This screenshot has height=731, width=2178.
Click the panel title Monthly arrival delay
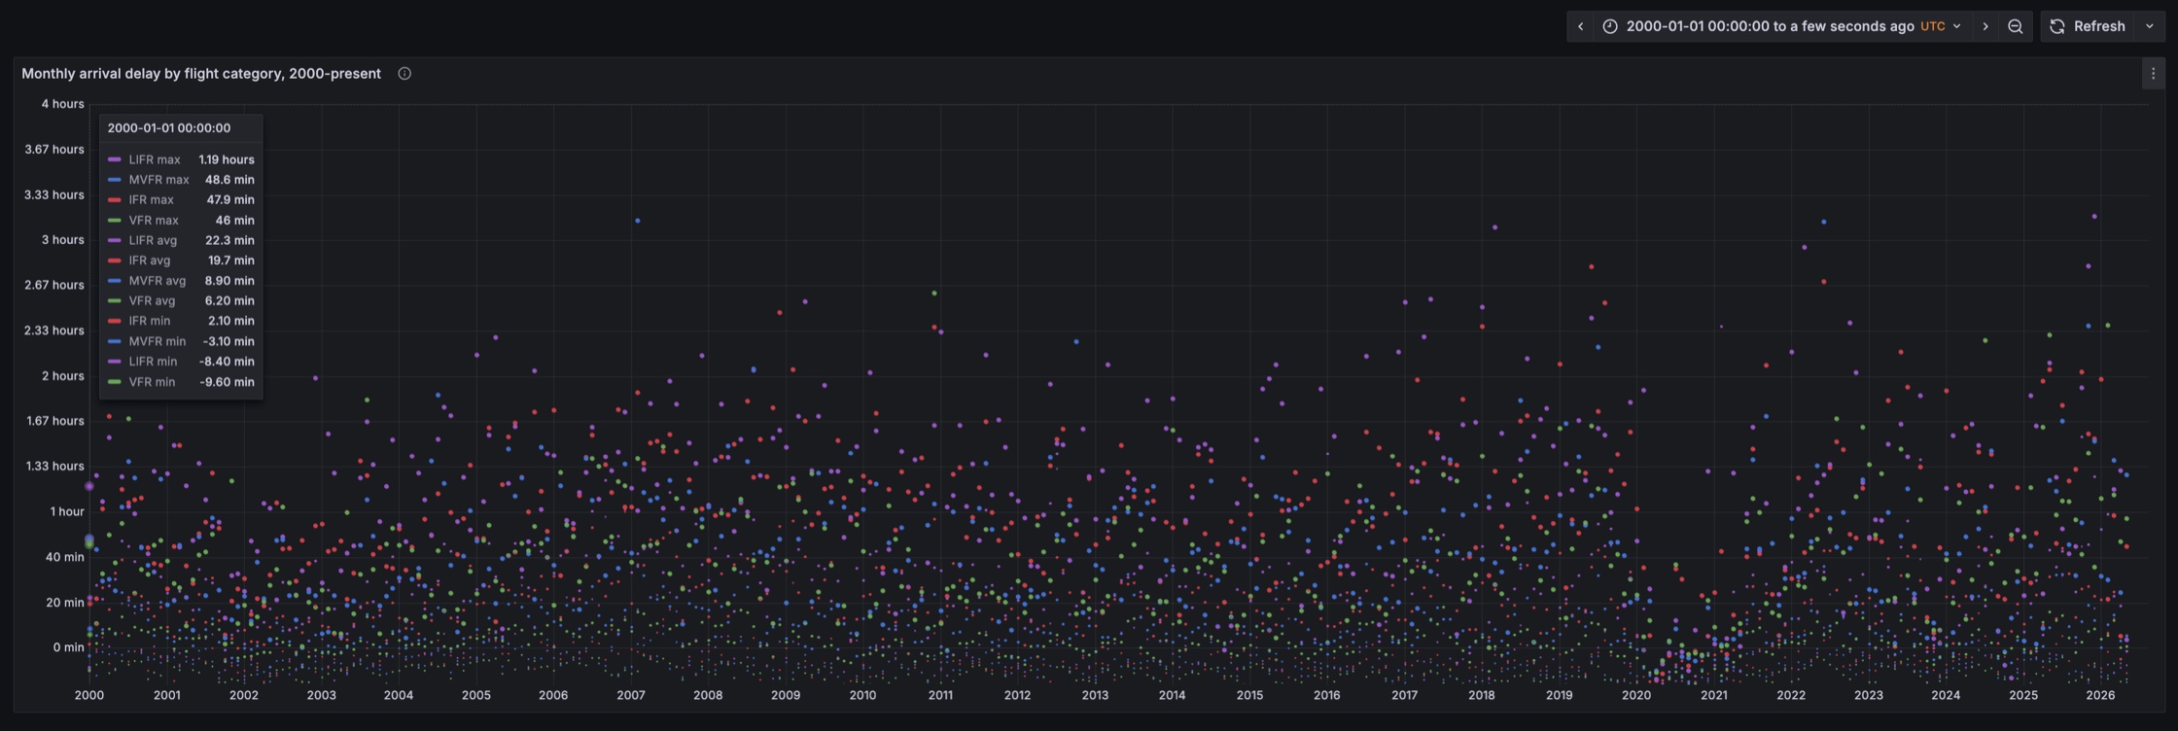click(x=201, y=74)
